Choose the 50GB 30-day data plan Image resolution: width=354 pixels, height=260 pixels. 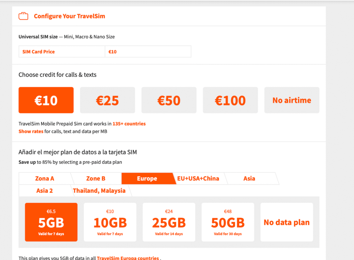click(228, 222)
